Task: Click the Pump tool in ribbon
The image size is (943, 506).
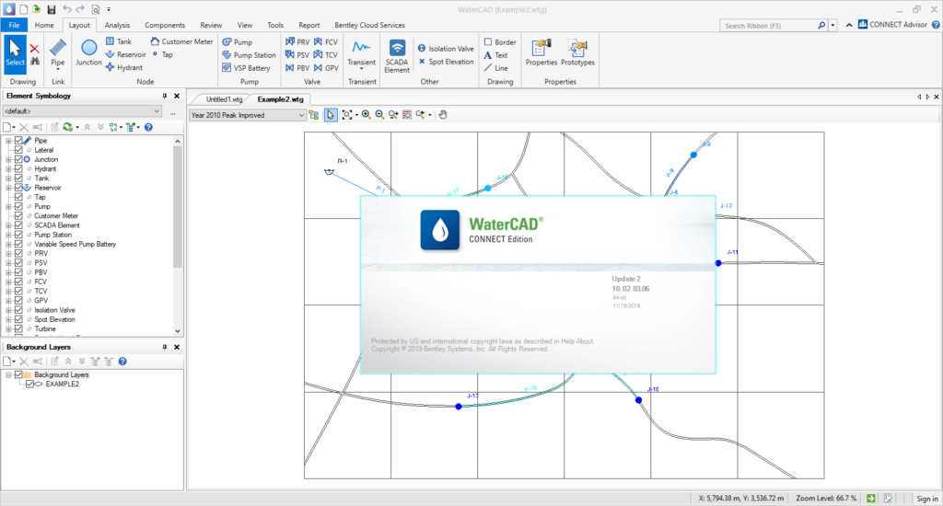Action: click(238, 42)
